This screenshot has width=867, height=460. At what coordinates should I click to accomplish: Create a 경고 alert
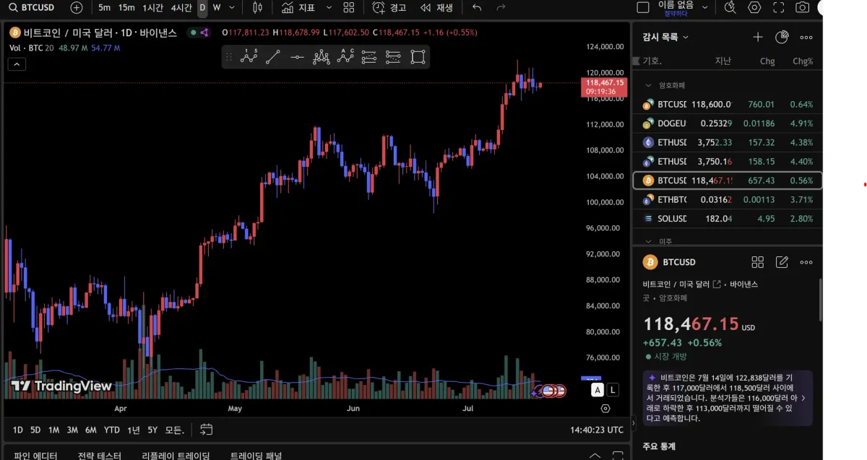tap(389, 7)
